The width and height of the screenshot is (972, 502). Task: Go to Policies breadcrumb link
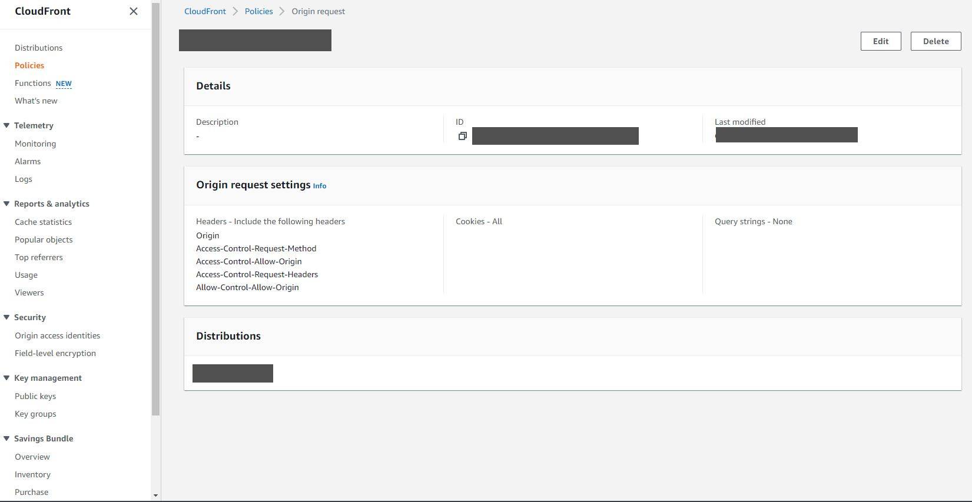[x=258, y=11]
